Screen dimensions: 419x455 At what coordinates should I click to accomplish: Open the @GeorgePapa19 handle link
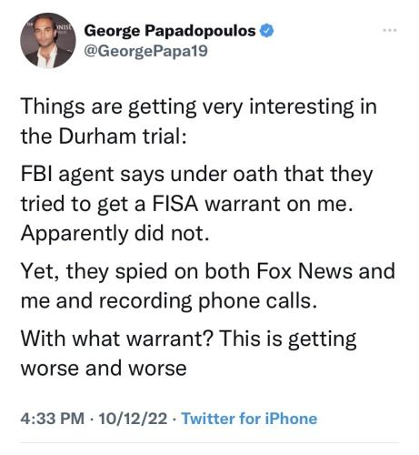145,51
